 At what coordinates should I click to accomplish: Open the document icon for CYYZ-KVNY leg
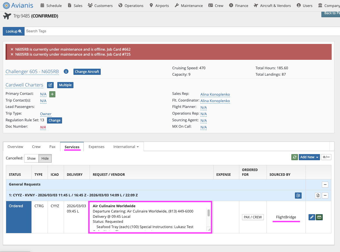318,196
